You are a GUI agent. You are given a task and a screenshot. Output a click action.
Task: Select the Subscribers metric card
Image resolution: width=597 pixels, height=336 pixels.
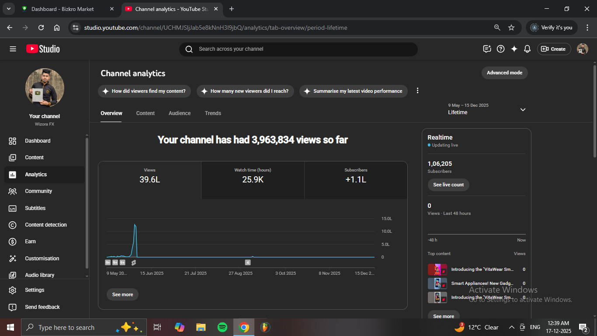[356, 176]
